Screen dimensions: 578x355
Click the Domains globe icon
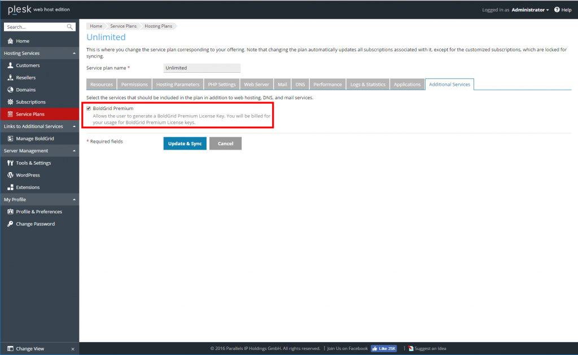pyautogui.click(x=10, y=90)
